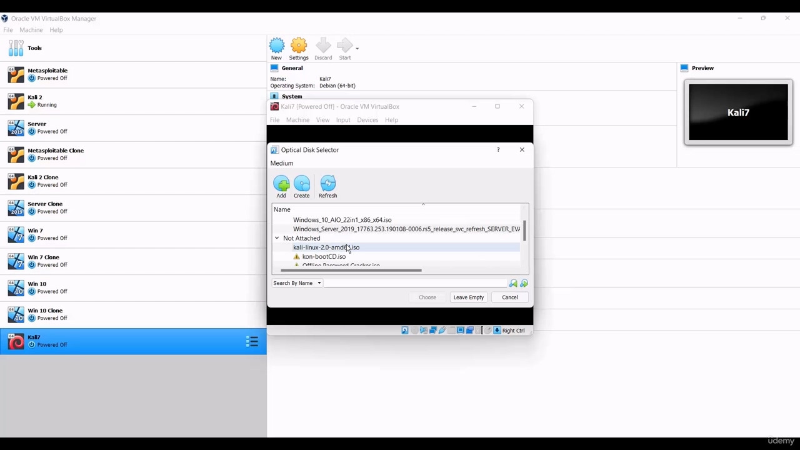Open the Search By Name dropdown
800x450 pixels.
pyautogui.click(x=297, y=283)
